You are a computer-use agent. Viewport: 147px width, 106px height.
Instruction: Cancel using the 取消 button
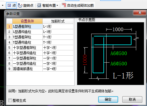(132, 99)
